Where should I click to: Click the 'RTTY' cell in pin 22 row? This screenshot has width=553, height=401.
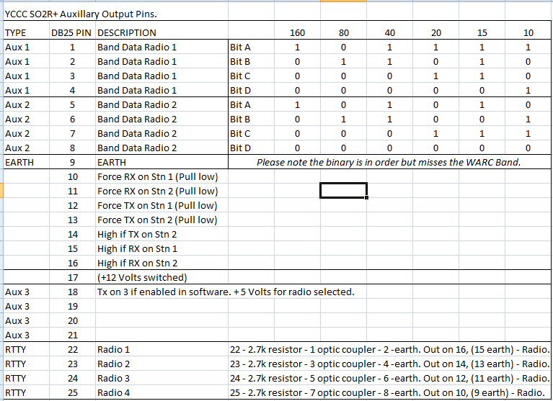point(26,350)
